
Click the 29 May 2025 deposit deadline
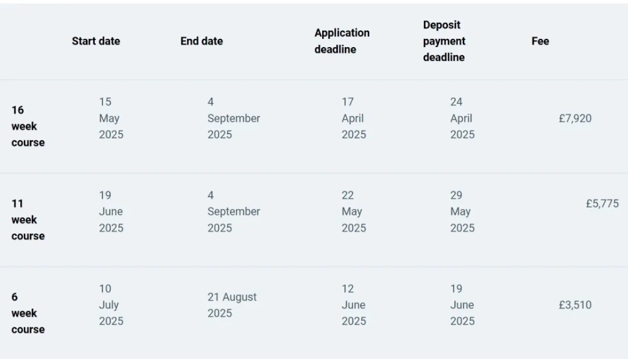click(x=462, y=212)
